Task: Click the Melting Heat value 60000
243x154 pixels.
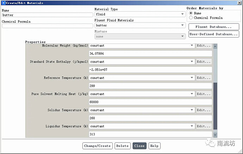Action: [150, 102]
